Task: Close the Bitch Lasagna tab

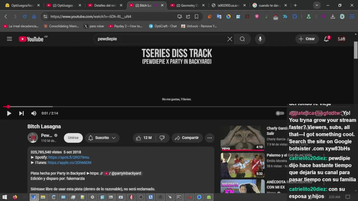Action: click(162, 5)
